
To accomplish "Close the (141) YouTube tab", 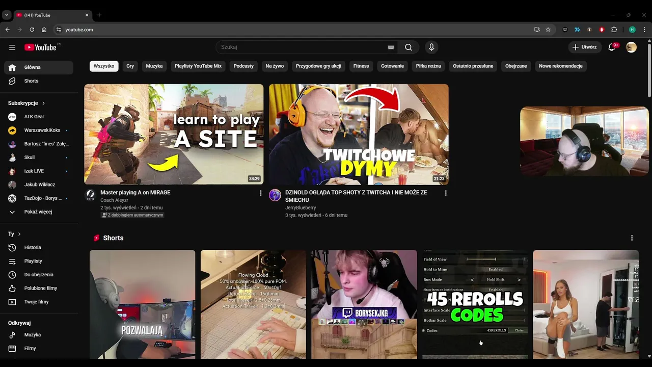I will [87, 15].
